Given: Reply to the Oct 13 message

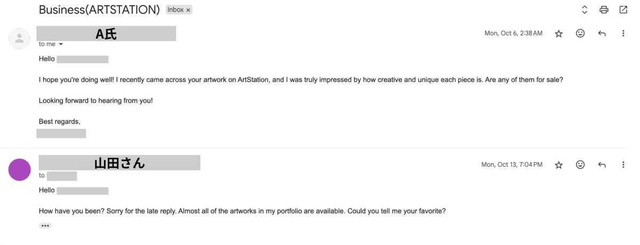Looking at the screenshot, I should [x=602, y=165].
